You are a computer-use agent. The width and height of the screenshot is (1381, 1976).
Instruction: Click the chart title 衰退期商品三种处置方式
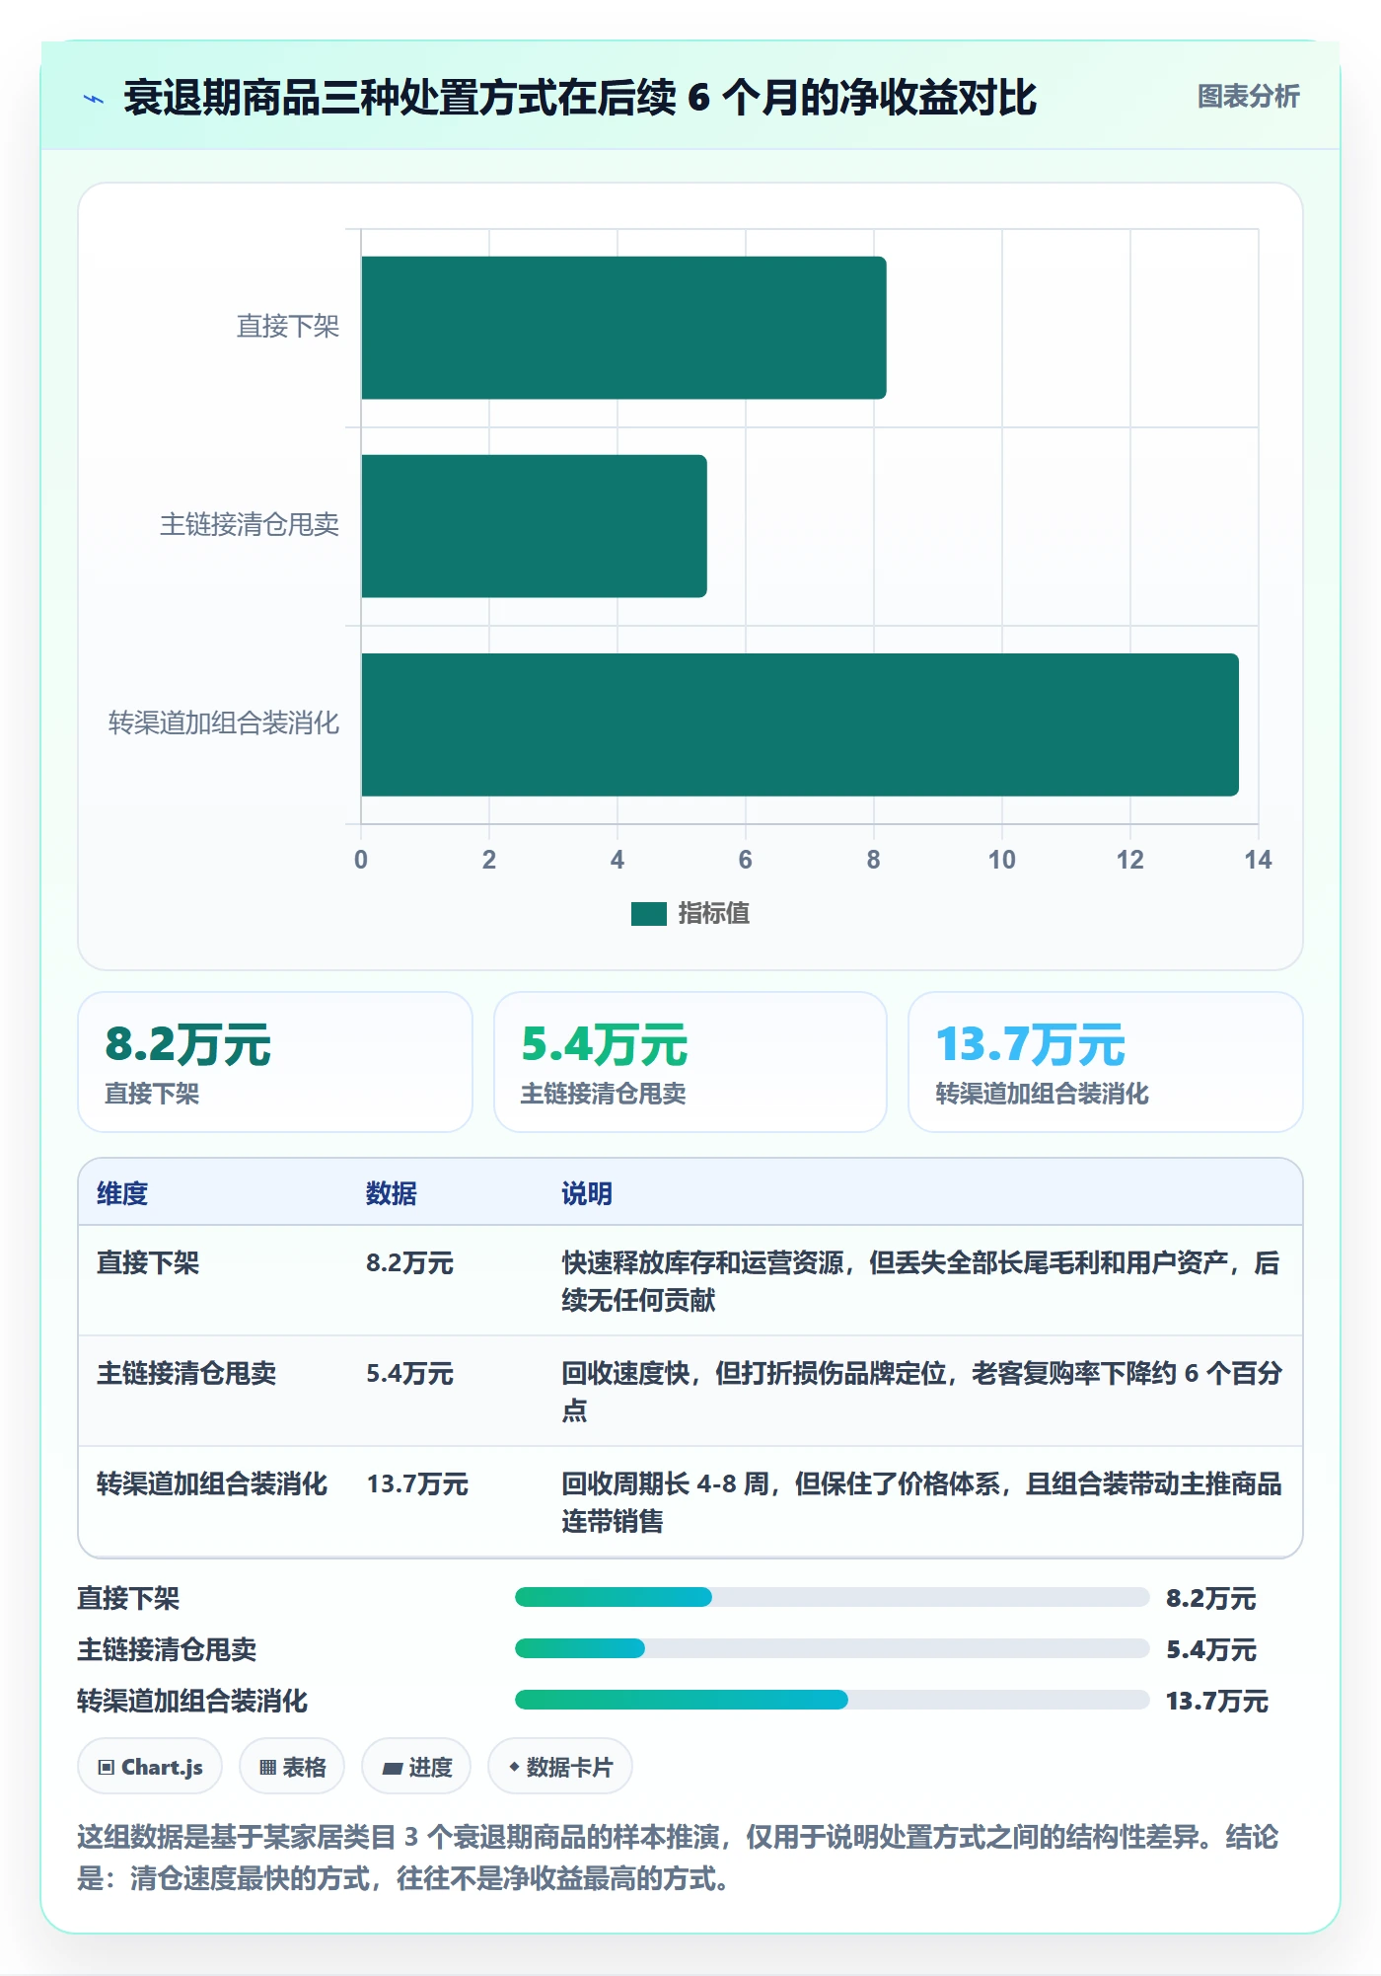pyautogui.click(x=580, y=98)
